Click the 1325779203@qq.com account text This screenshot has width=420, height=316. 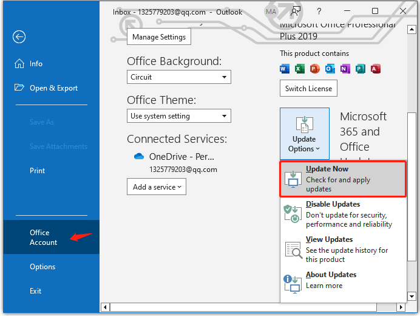coord(183,170)
